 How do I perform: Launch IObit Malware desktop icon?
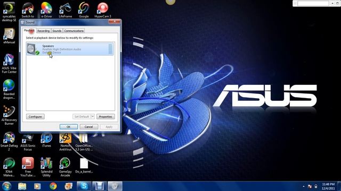pyautogui.click(x=9, y=167)
